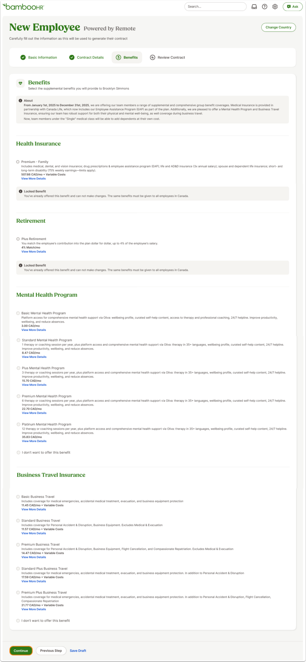Select Premium Plus Business Travel option
This screenshot has height=662, width=306.
point(18,593)
